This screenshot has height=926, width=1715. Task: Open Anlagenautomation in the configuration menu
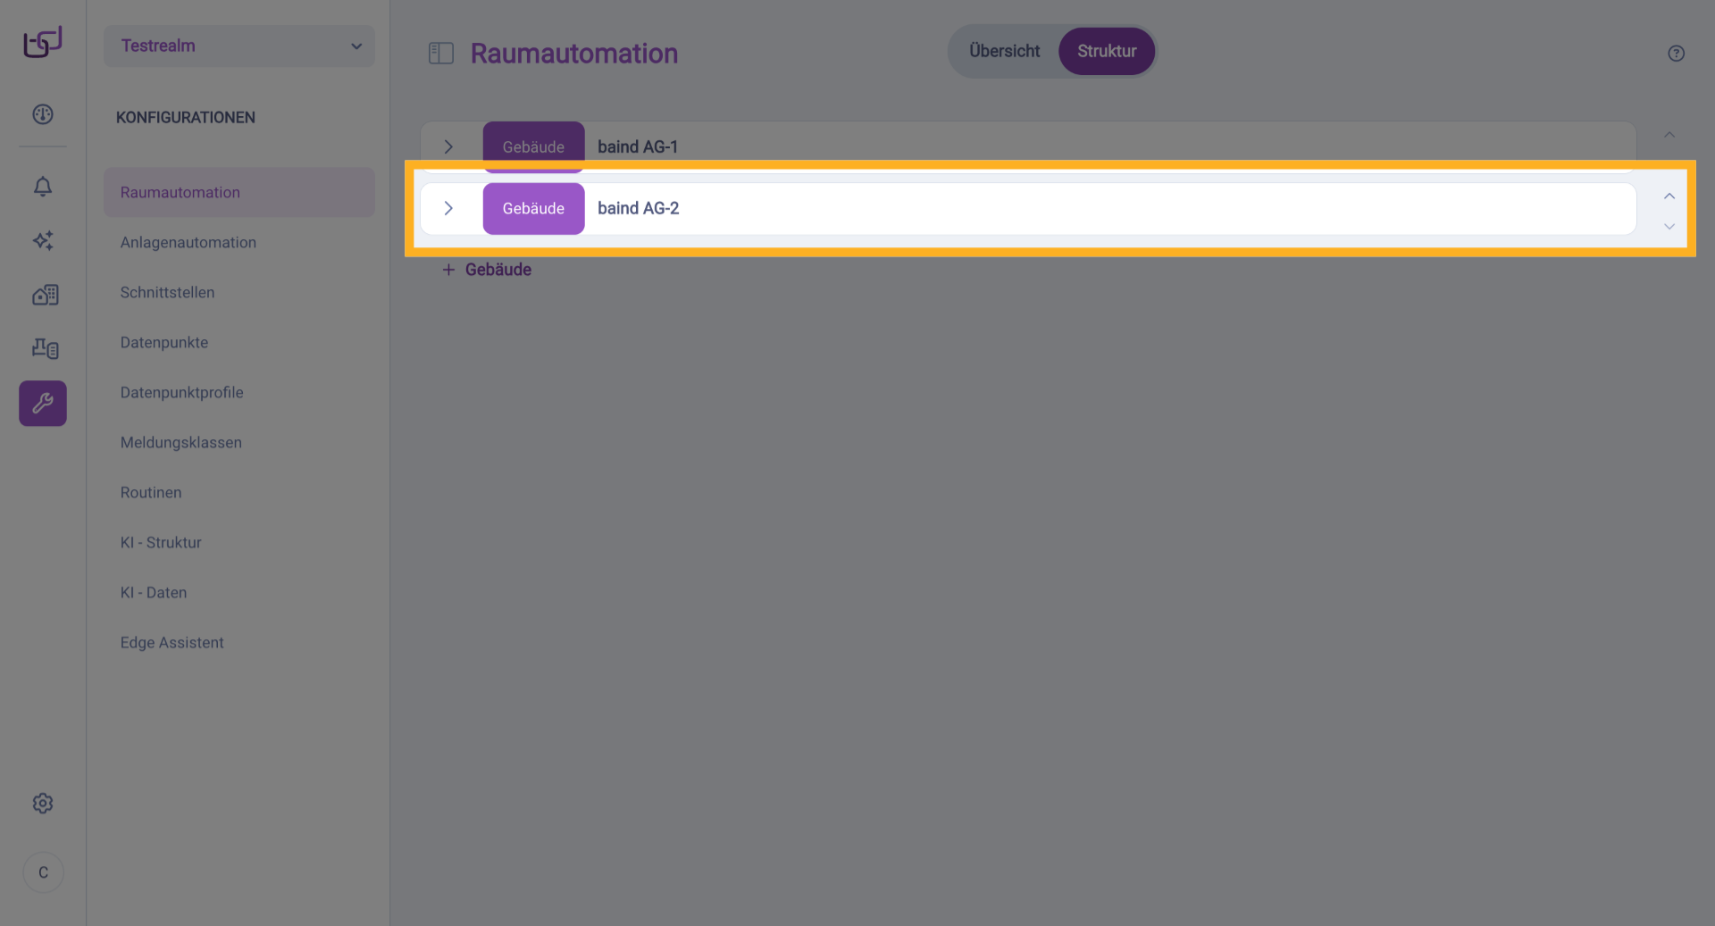[188, 243]
